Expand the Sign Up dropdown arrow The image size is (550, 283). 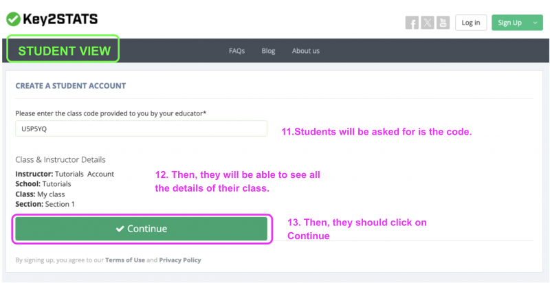[x=535, y=23]
